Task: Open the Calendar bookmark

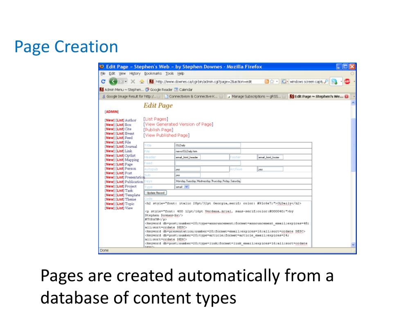Action: click(183, 90)
